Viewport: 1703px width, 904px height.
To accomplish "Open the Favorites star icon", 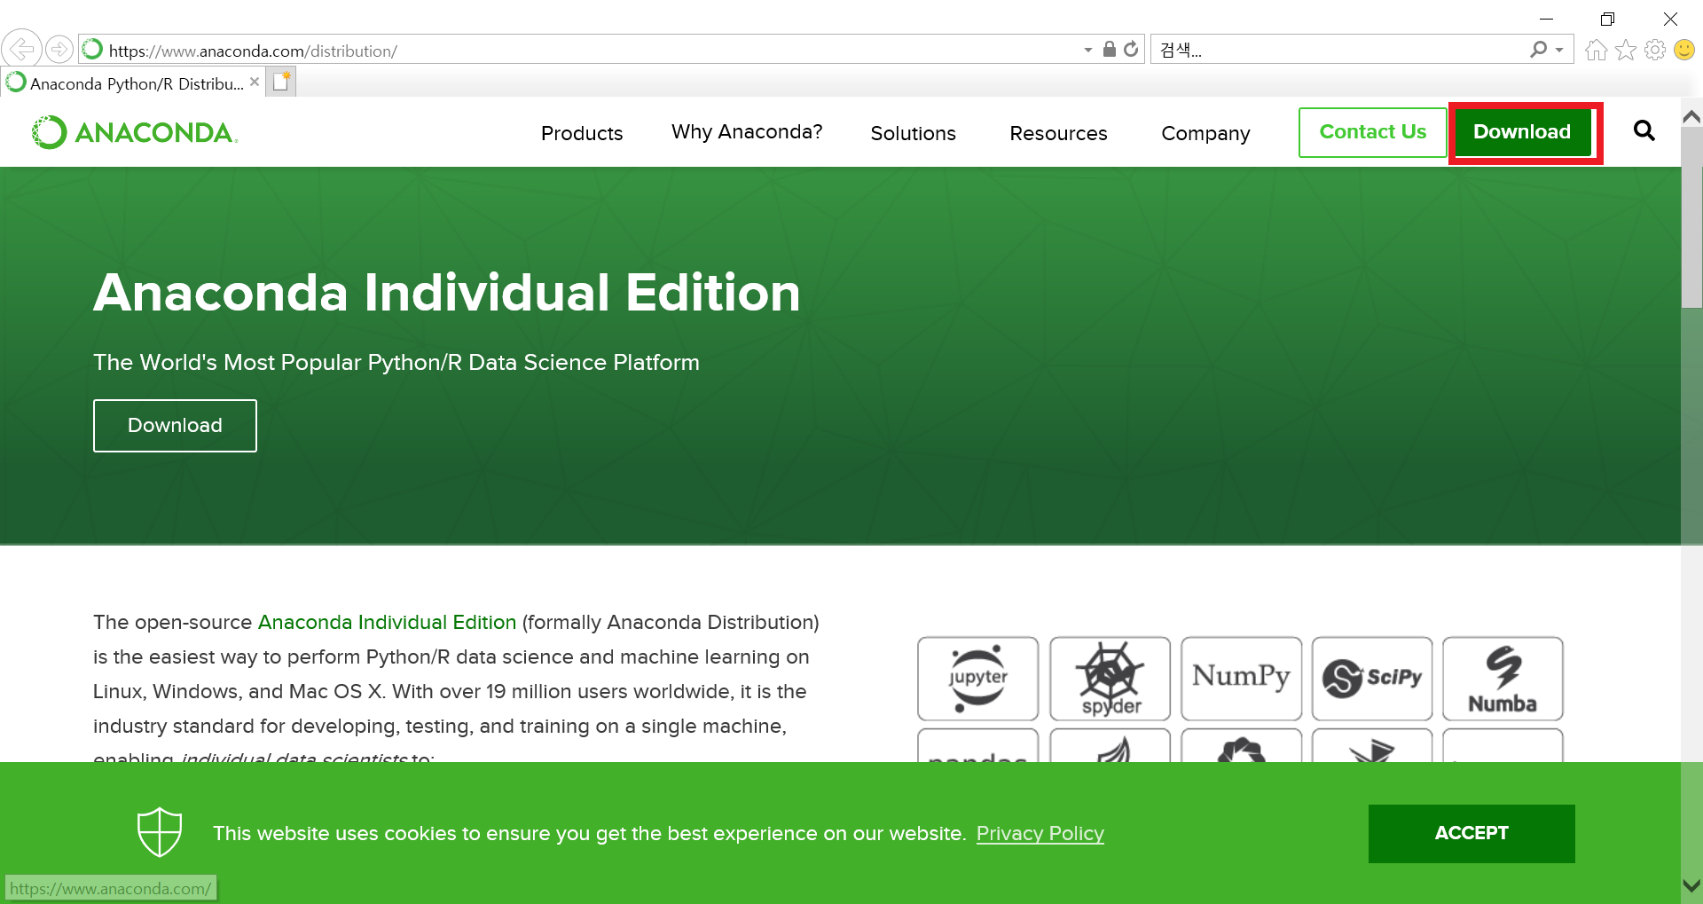I will tap(1625, 50).
